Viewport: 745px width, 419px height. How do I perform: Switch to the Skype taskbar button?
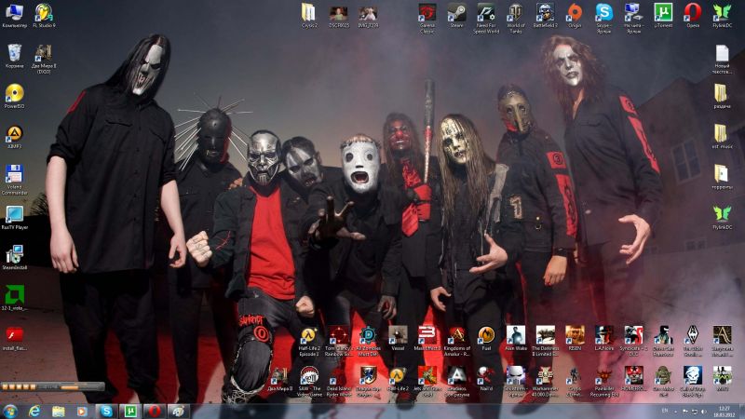pyautogui.click(x=106, y=412)
